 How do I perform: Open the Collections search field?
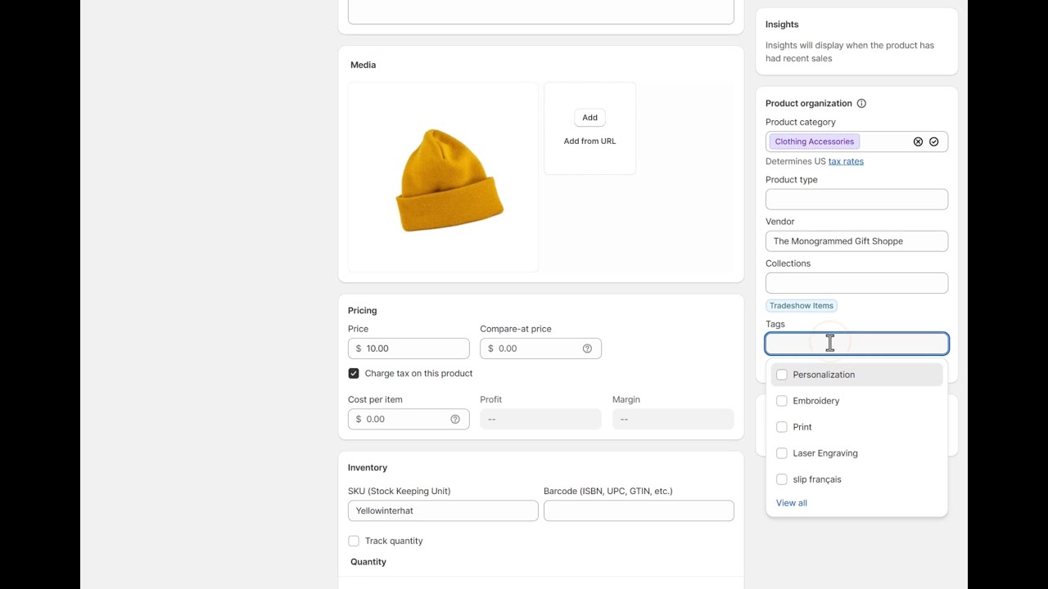point(856,283)
